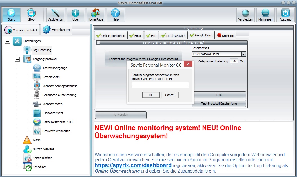Toggle Delivery to Google Drive checkbox

coord(98,43)
